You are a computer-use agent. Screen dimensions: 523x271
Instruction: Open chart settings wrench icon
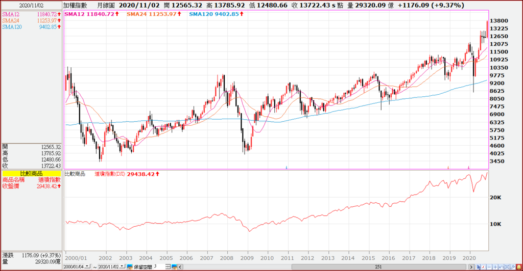(513, 267)
